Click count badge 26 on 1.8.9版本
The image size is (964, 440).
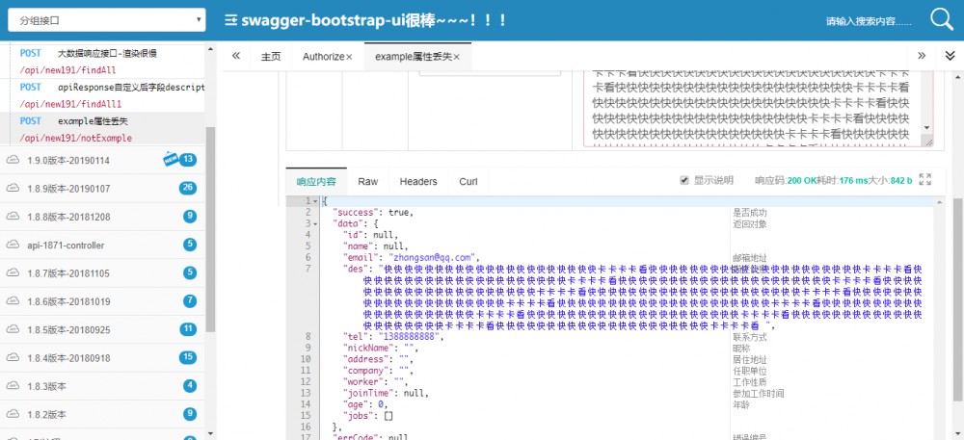point(188,188)
